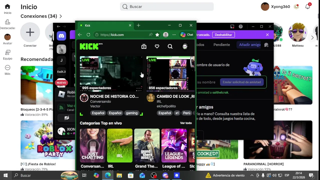Expand Conexiones (34) chevron in Roblox

[60, 16]
